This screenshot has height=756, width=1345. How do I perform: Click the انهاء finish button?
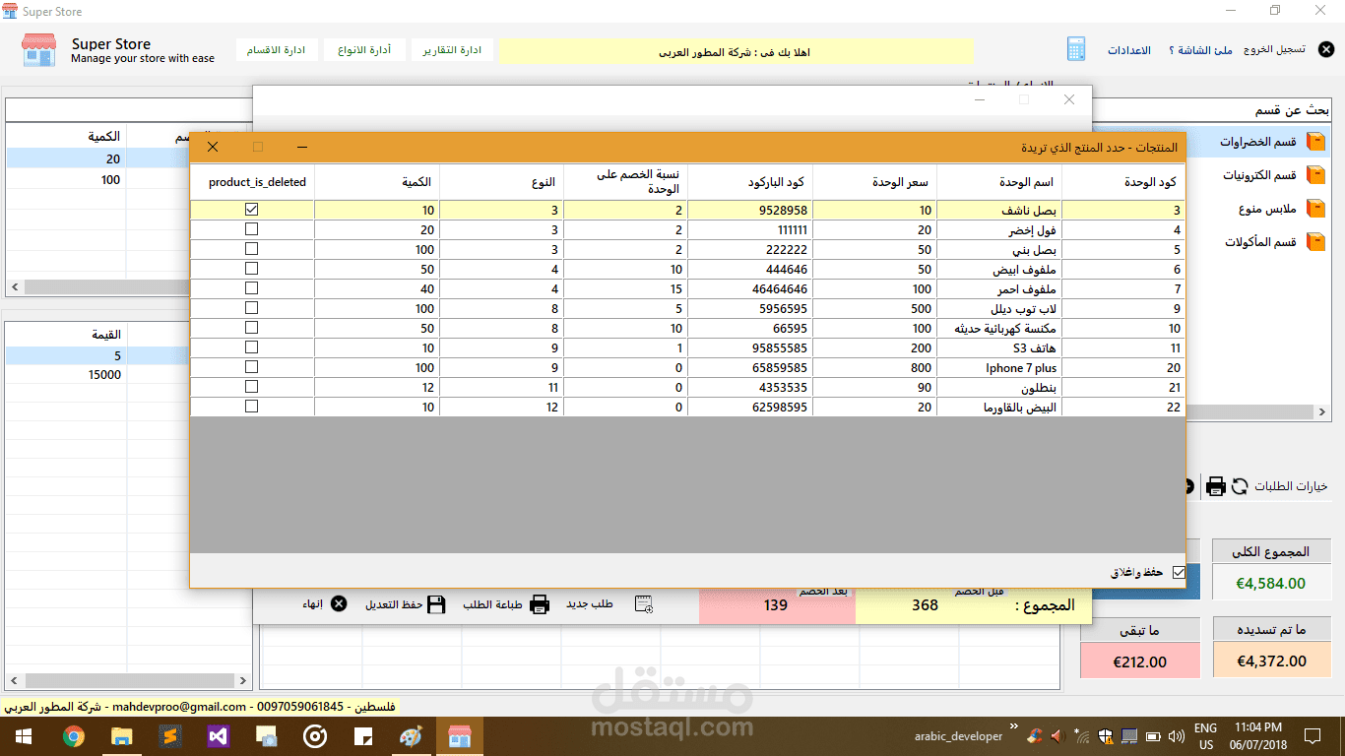(x=325, y=604)
